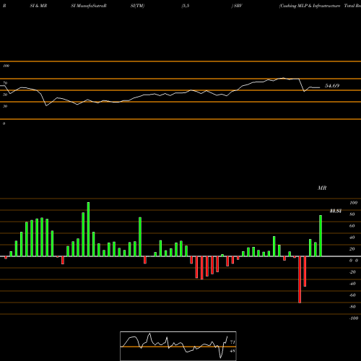Click the 45 label in mini chart
This screenshot has width=361, height=361.
tap(232, 351)
